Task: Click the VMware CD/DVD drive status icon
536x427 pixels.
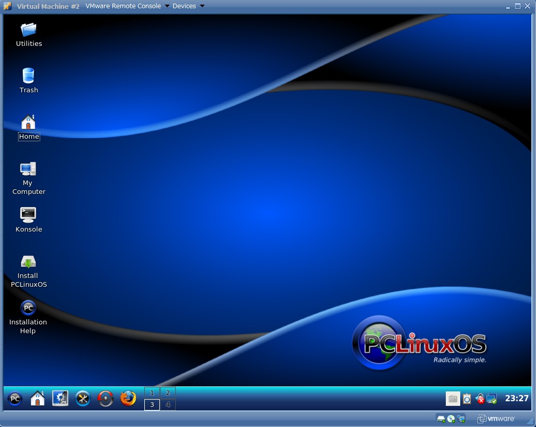Action: tap(451, 419)
